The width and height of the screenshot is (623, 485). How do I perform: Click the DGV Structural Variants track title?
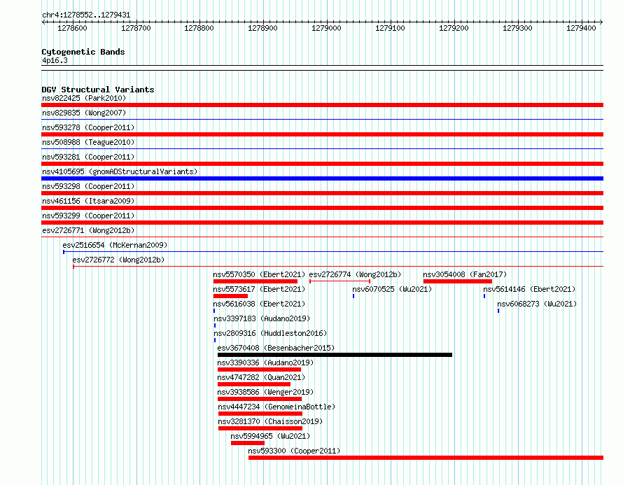98,90
